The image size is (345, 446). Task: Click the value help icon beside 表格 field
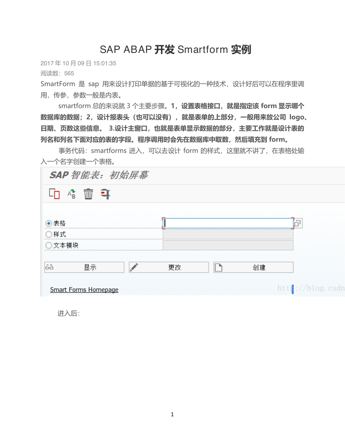[298, 223]
